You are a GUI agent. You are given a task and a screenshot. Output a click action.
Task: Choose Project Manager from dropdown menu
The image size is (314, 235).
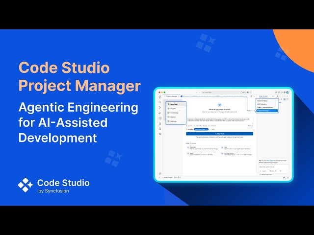267,111
